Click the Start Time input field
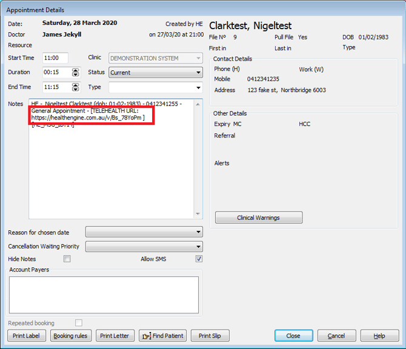 pyautogui.click(x=55, y=58)
